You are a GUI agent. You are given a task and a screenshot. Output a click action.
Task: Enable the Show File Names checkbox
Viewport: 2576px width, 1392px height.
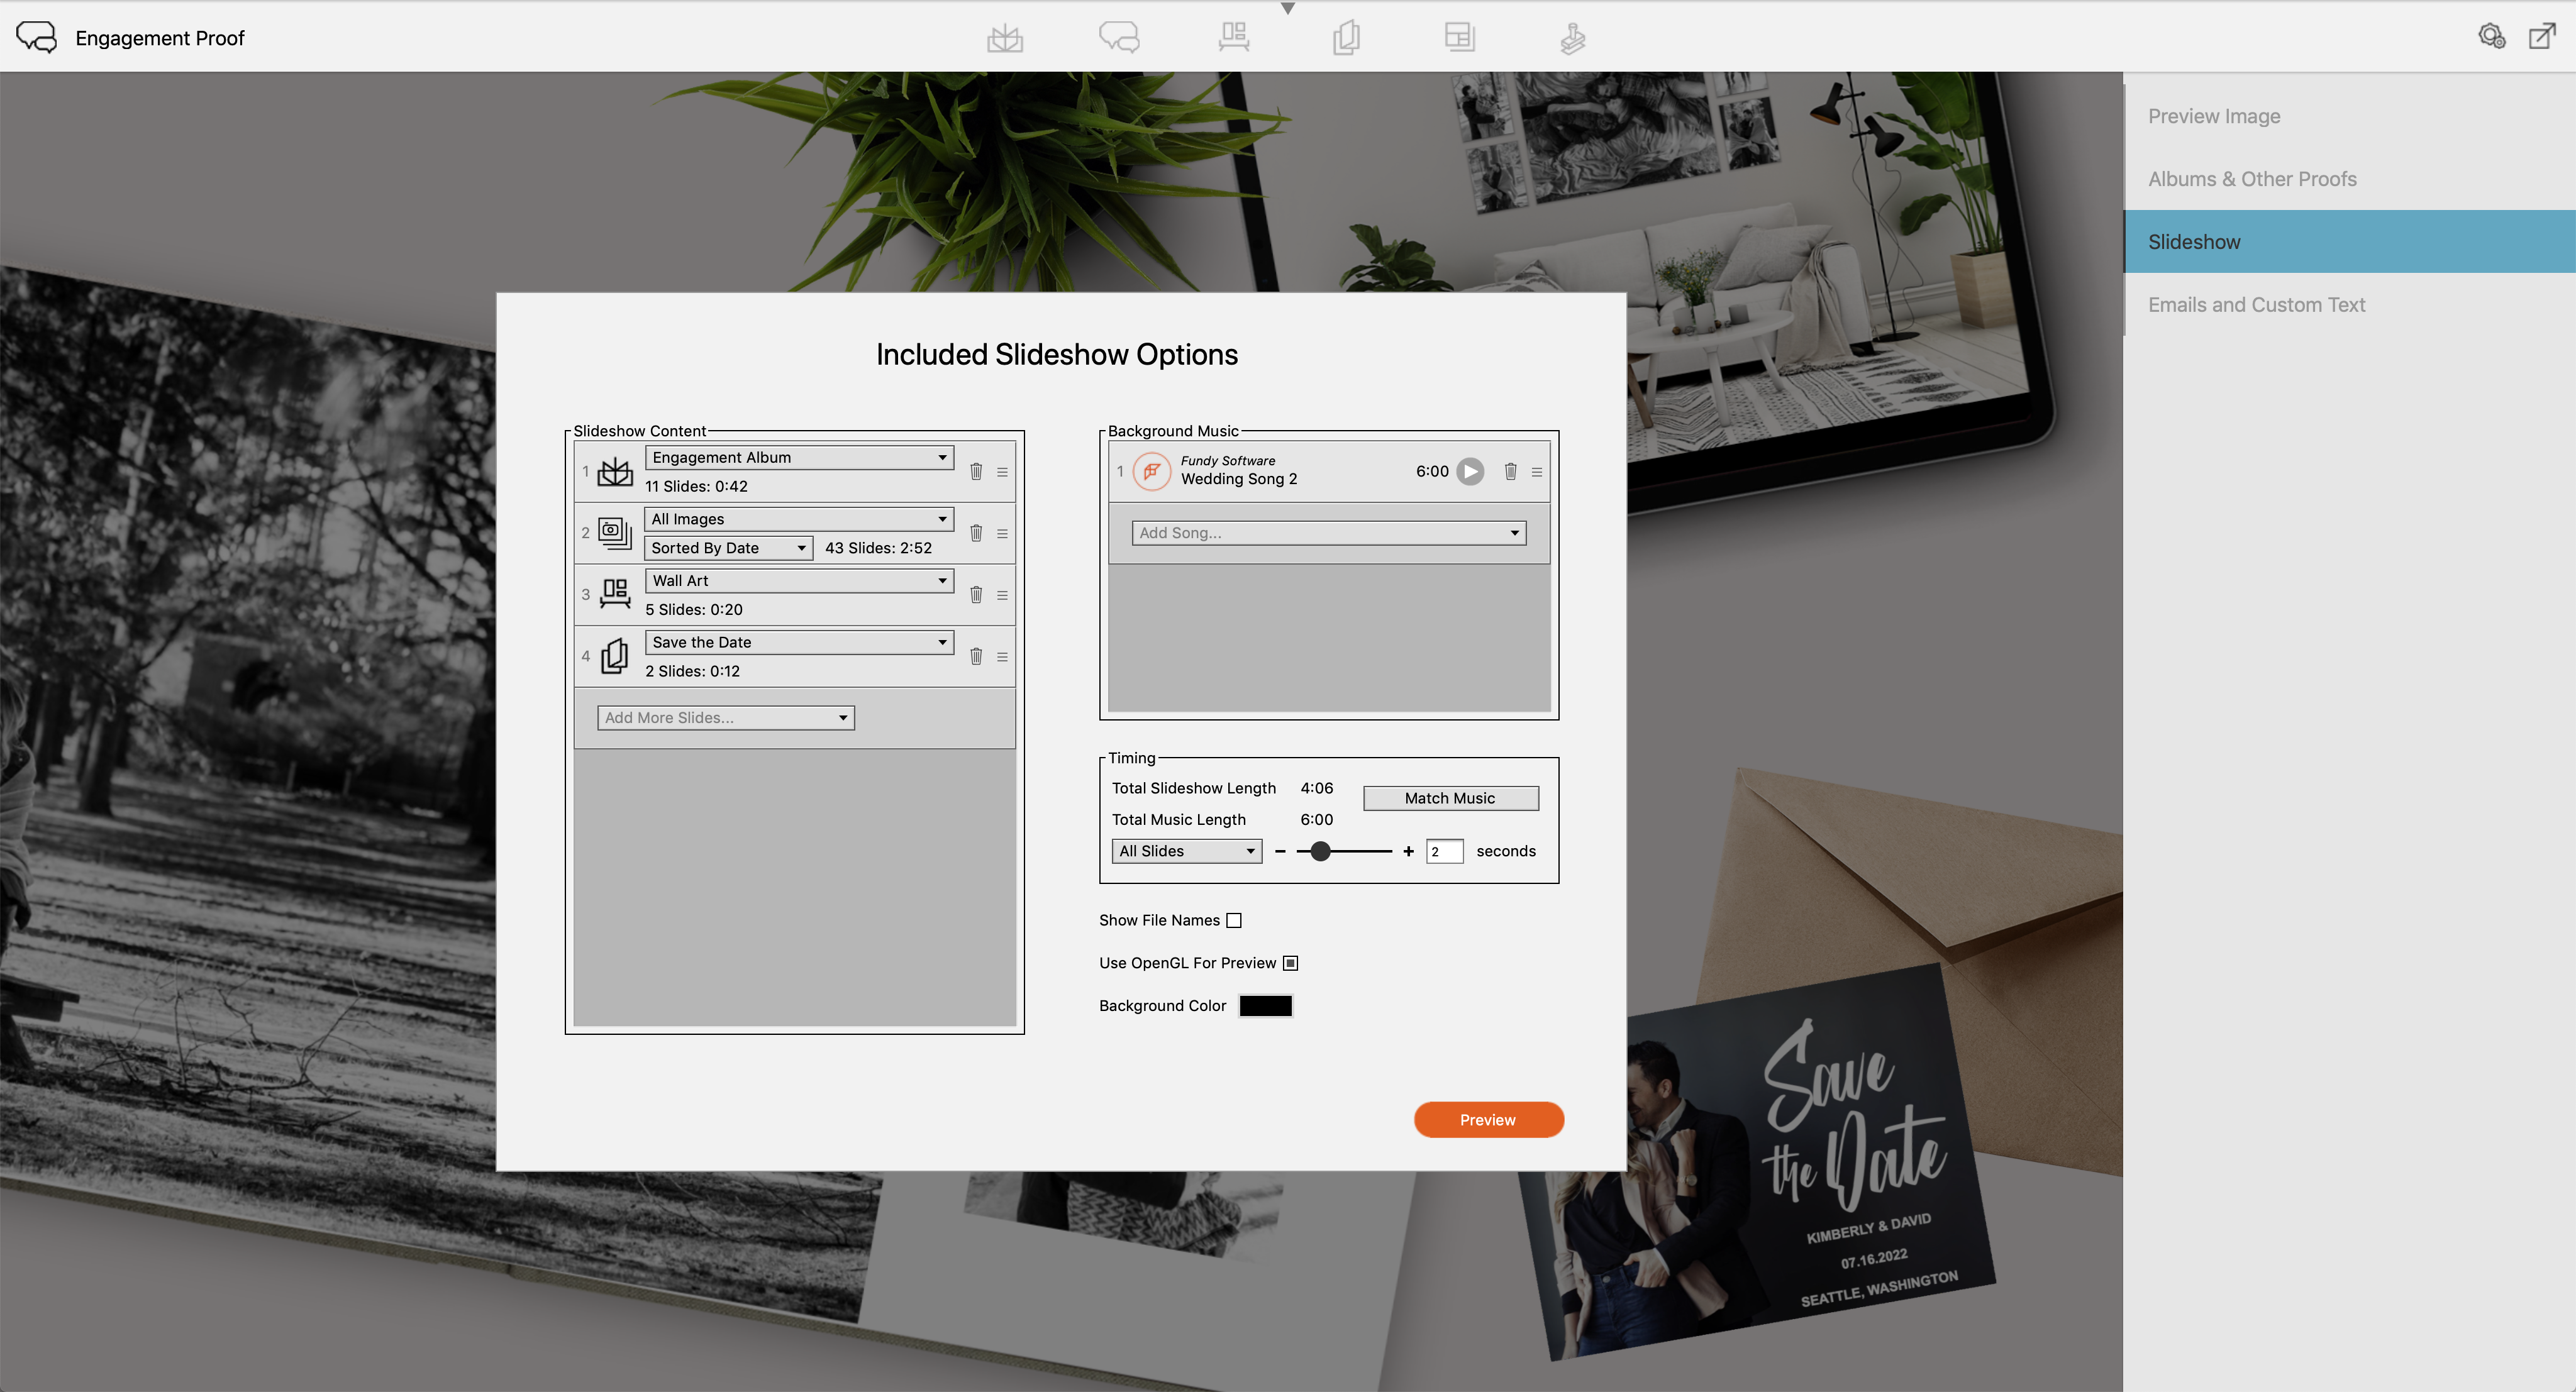(x=1234, y=920)
